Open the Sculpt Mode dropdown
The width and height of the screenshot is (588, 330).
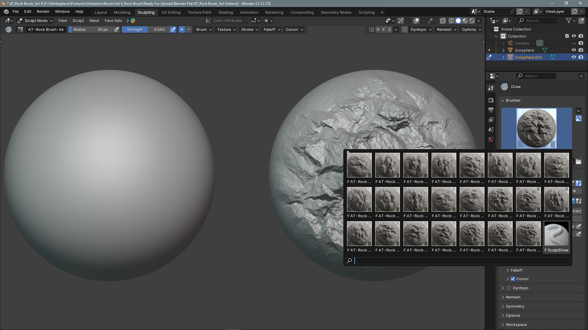coord(35,21)
